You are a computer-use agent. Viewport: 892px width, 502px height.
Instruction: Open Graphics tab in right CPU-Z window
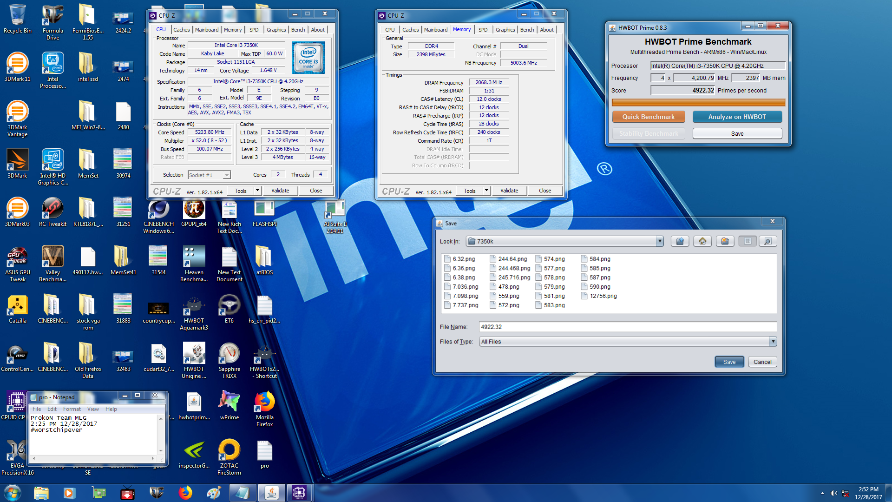tap(505, 30)
